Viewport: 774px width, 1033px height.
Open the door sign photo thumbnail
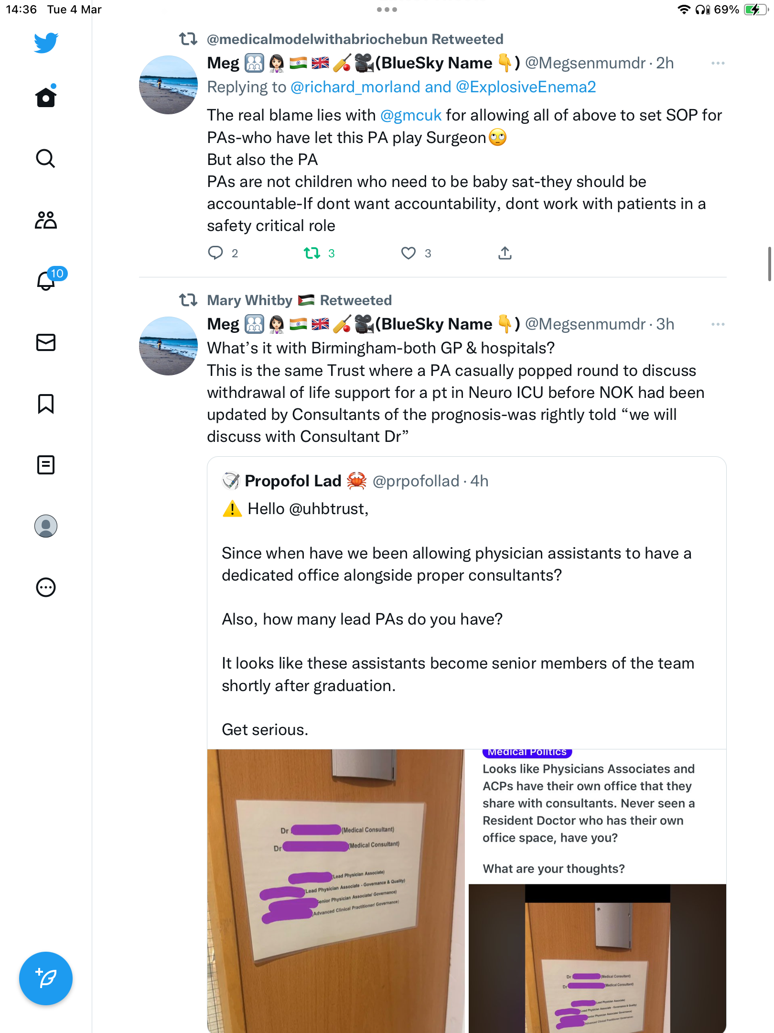tap(336, 891)
